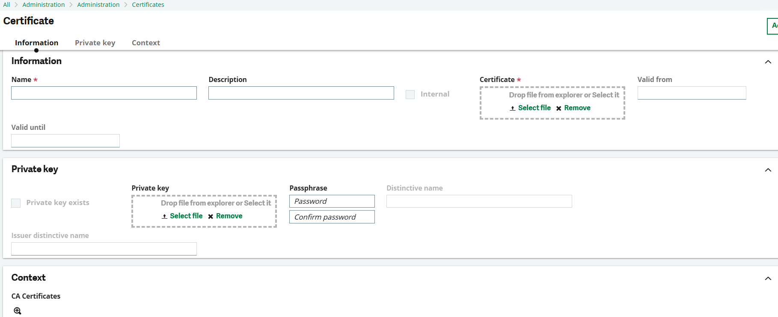Collapse the Context section

(x=768, y=279)
